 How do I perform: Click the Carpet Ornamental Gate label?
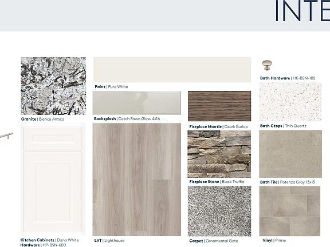(214, 241)
